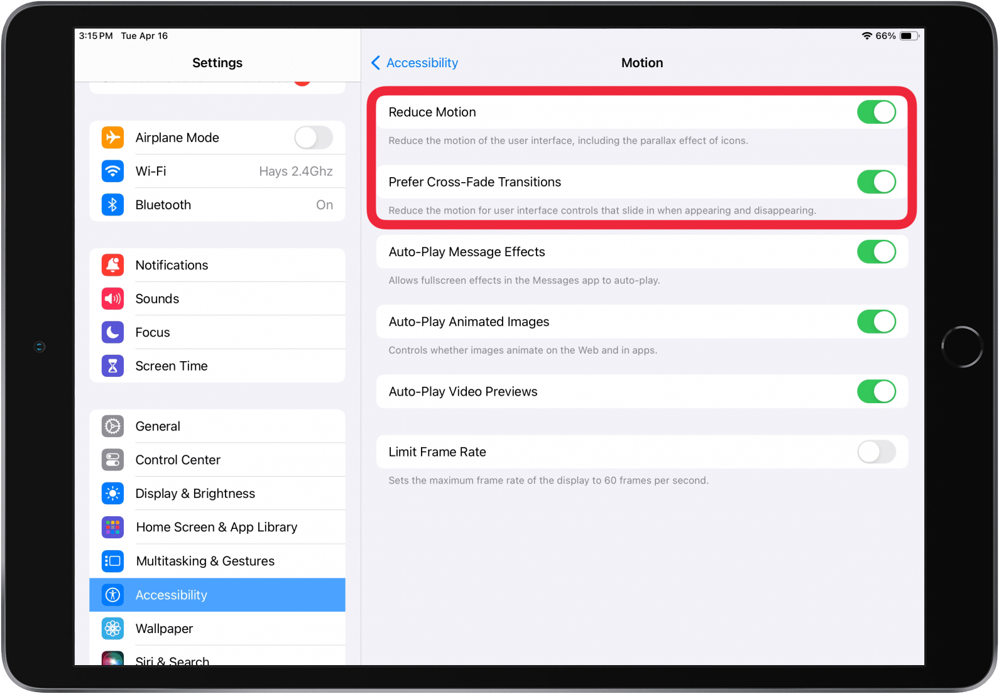999x694 pixels.
Task: Tap the Focus moon icon
Action: click(x=112, y=332)
